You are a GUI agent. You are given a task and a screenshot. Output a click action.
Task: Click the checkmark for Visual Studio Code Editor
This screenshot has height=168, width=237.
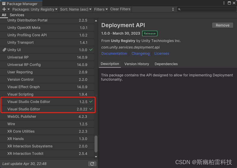[91, 101]
